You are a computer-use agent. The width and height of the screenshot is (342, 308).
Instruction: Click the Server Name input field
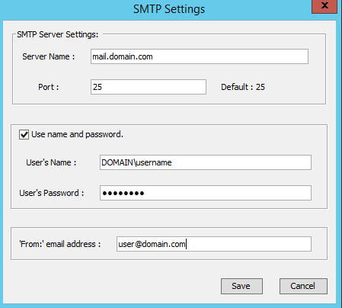click(200, 56)
